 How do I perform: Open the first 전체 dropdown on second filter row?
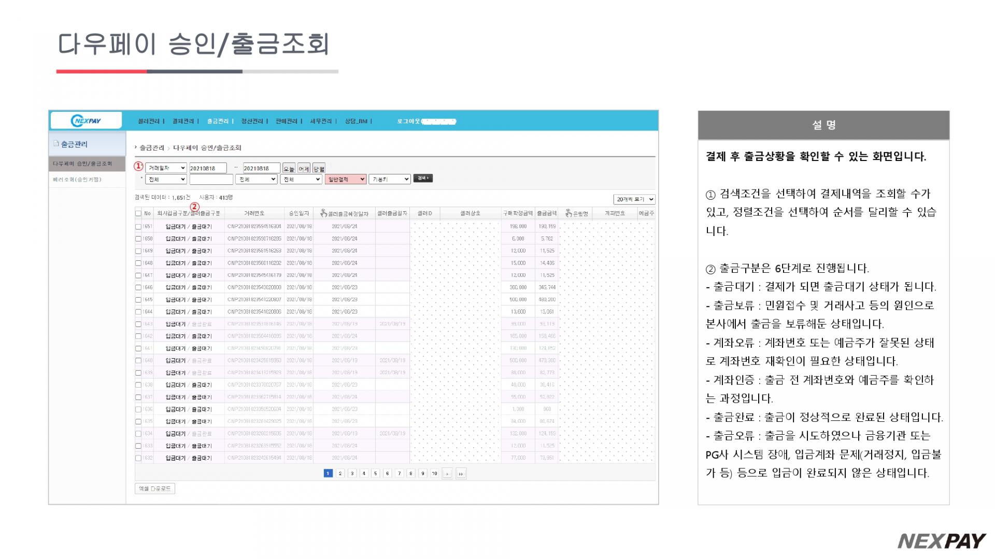166,179
